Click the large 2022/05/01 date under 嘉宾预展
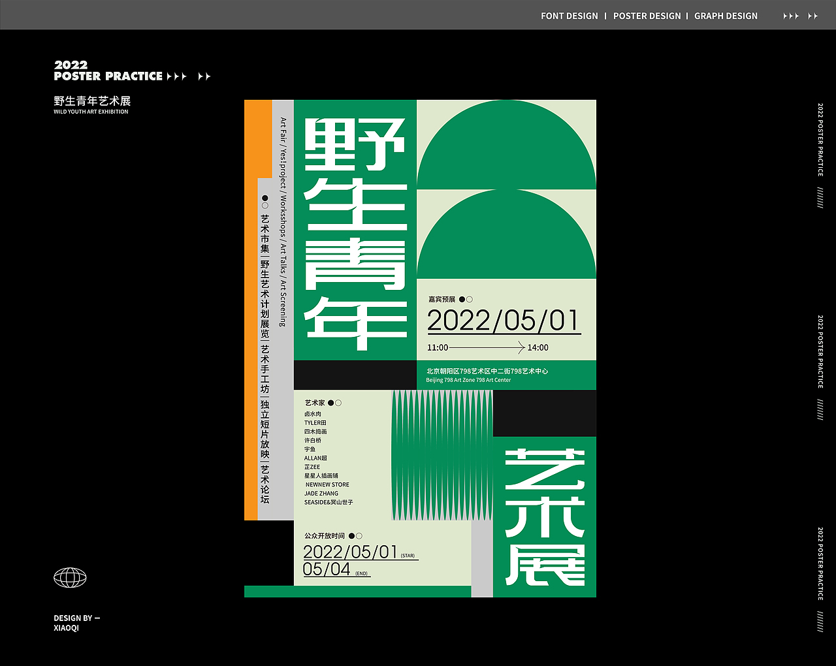836x666 pixels. pos(504,321)
